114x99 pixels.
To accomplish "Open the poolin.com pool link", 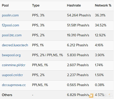I will pyautogui.click(x=10, y=15).
